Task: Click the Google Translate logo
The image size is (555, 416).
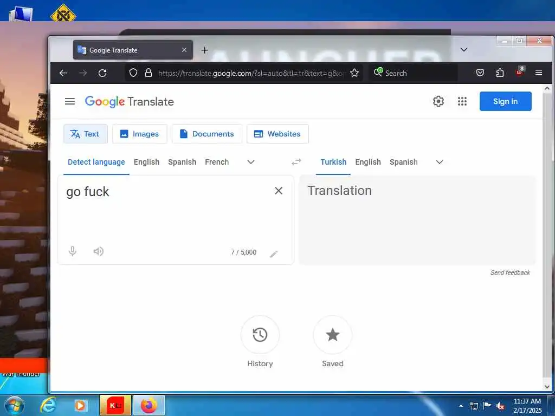Action: (x=129, y=101)
